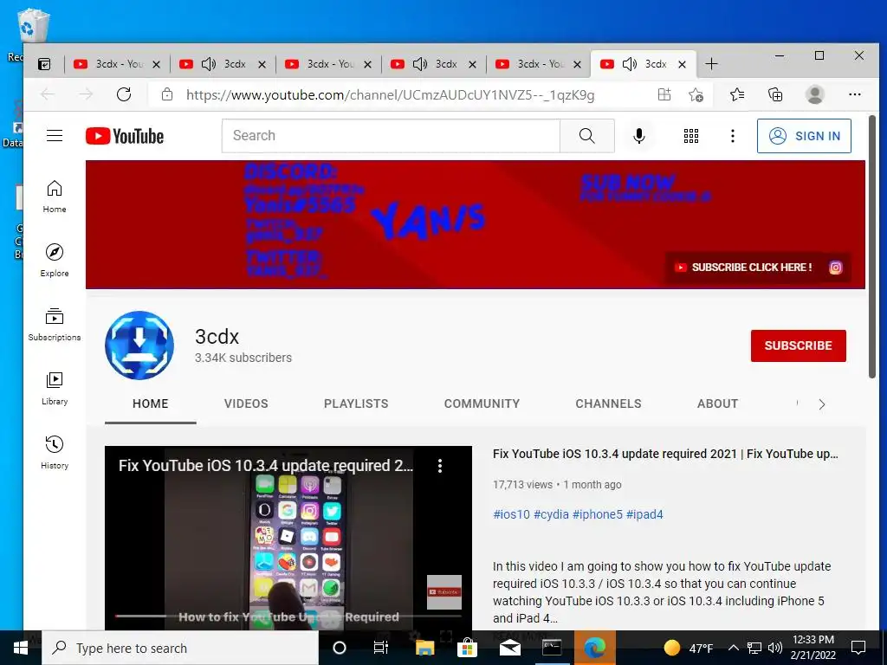Image resolution: width=887 pixels, height=665 pixels.
Task: Click the #iphone5 hashtag
Action: (x=598, y=514)
